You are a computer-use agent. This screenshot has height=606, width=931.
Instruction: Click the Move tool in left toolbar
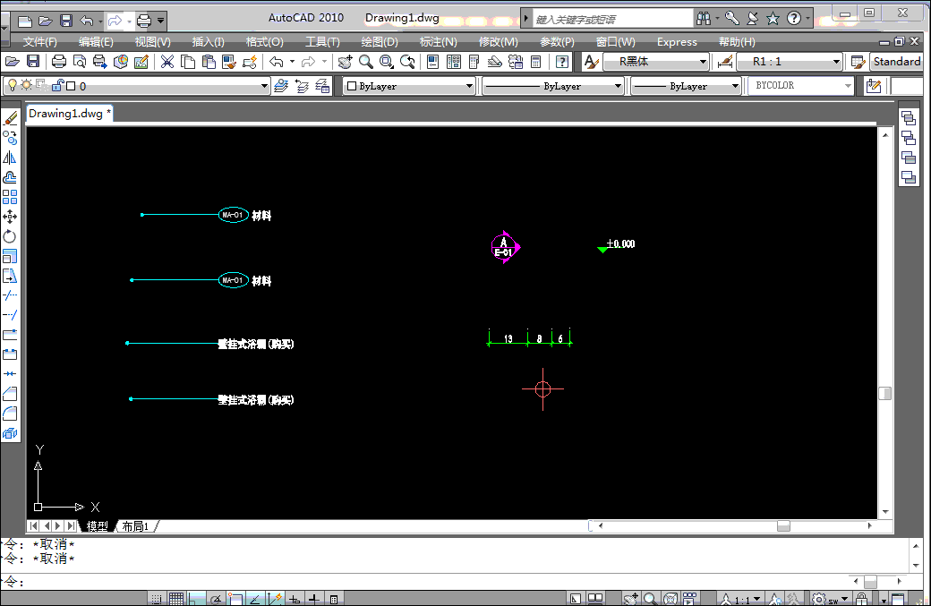(x=10, y=217)
